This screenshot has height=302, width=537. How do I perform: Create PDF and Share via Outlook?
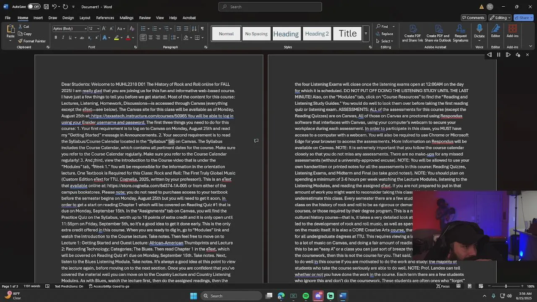438,33
